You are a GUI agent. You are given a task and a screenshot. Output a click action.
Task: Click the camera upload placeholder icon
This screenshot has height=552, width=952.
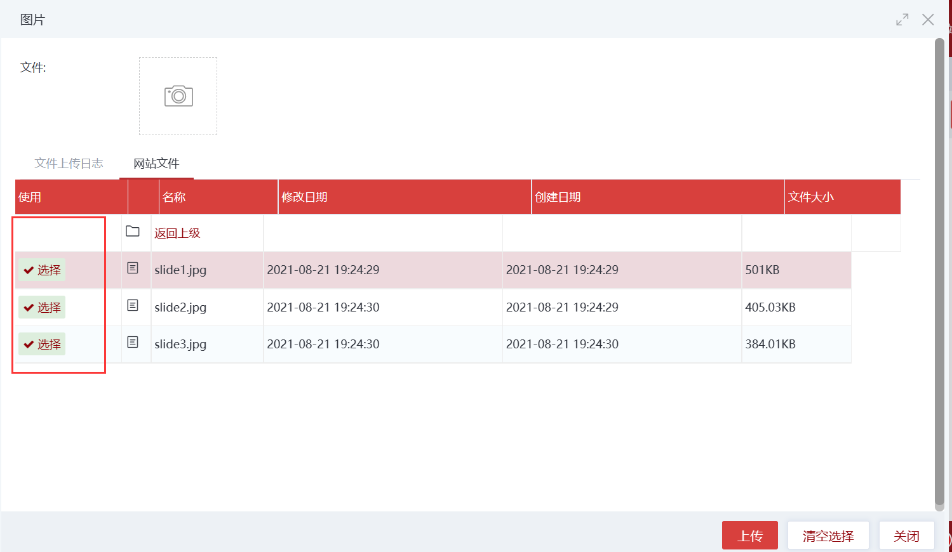[x=178, y=96]
